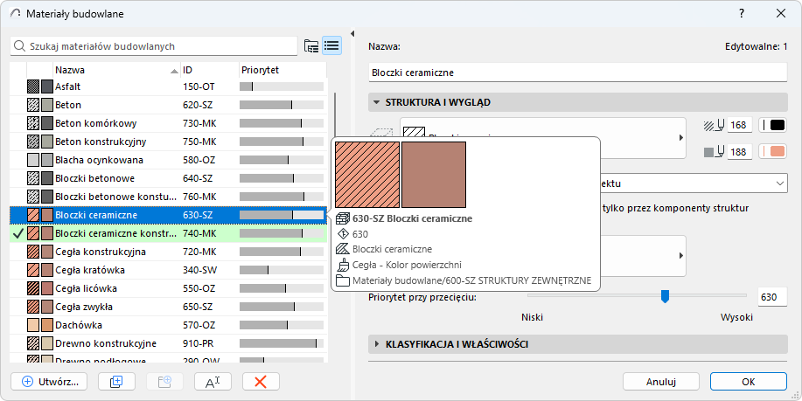Click the rename material icon button
802x401 pixels.
click(x=213, y=382)
